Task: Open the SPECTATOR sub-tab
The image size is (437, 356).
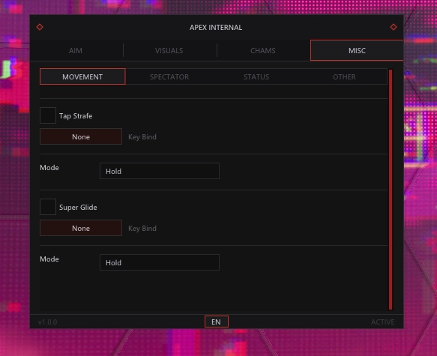Action: pyautogui.click(x=169, y=77)
